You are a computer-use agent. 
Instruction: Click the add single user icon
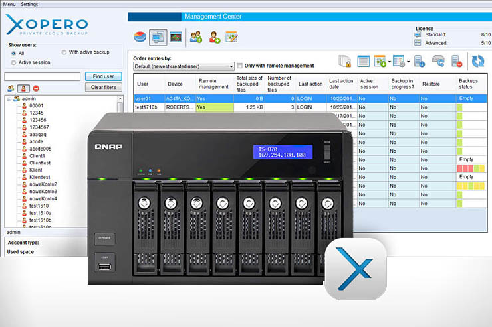click(x=214, y=37)
